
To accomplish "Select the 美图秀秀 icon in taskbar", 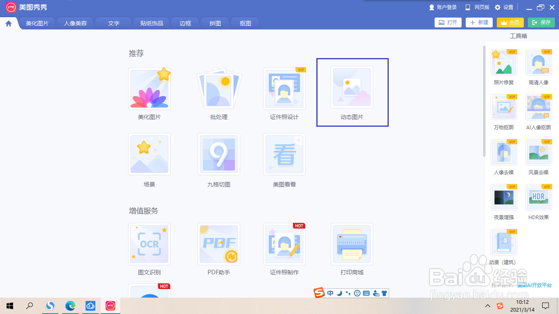I will pyautogui.click(x=110, y=306).
